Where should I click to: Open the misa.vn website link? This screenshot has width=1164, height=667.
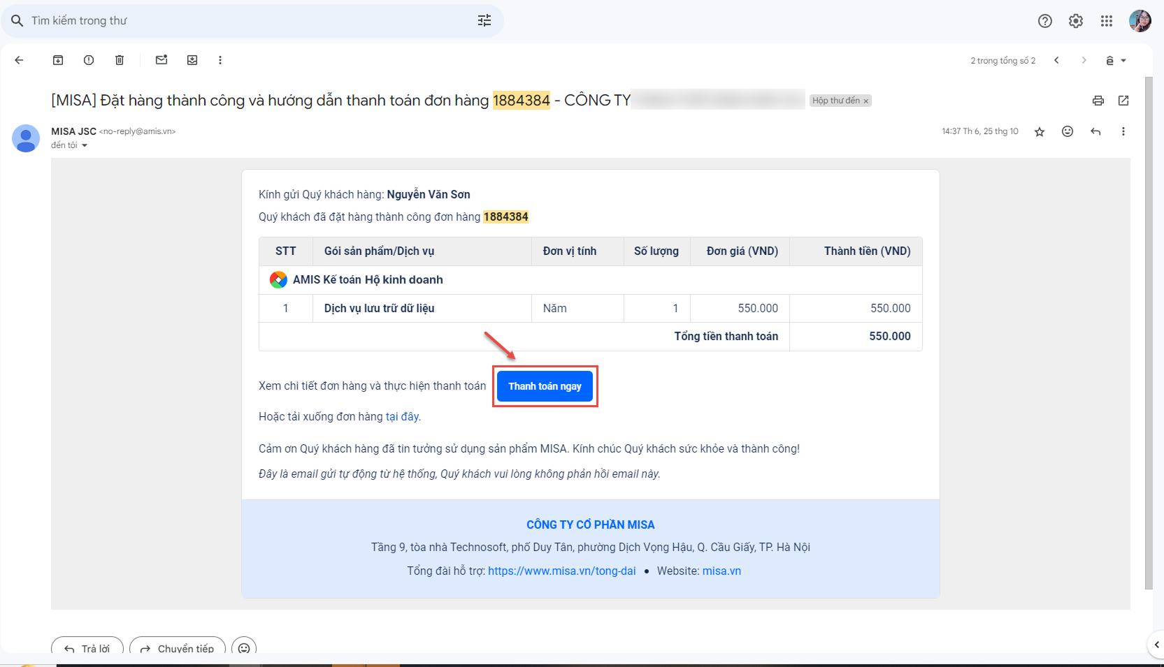click(721, 571)
